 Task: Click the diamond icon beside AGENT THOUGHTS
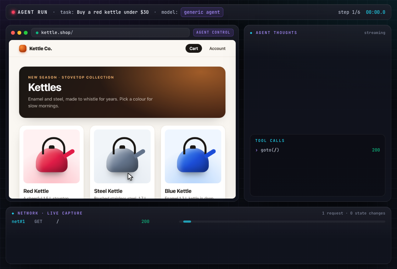251,33
